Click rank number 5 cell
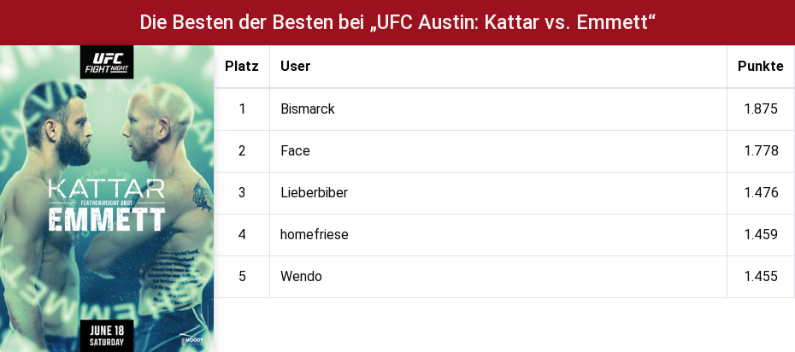The image size is (795, 352). [242, 277]
